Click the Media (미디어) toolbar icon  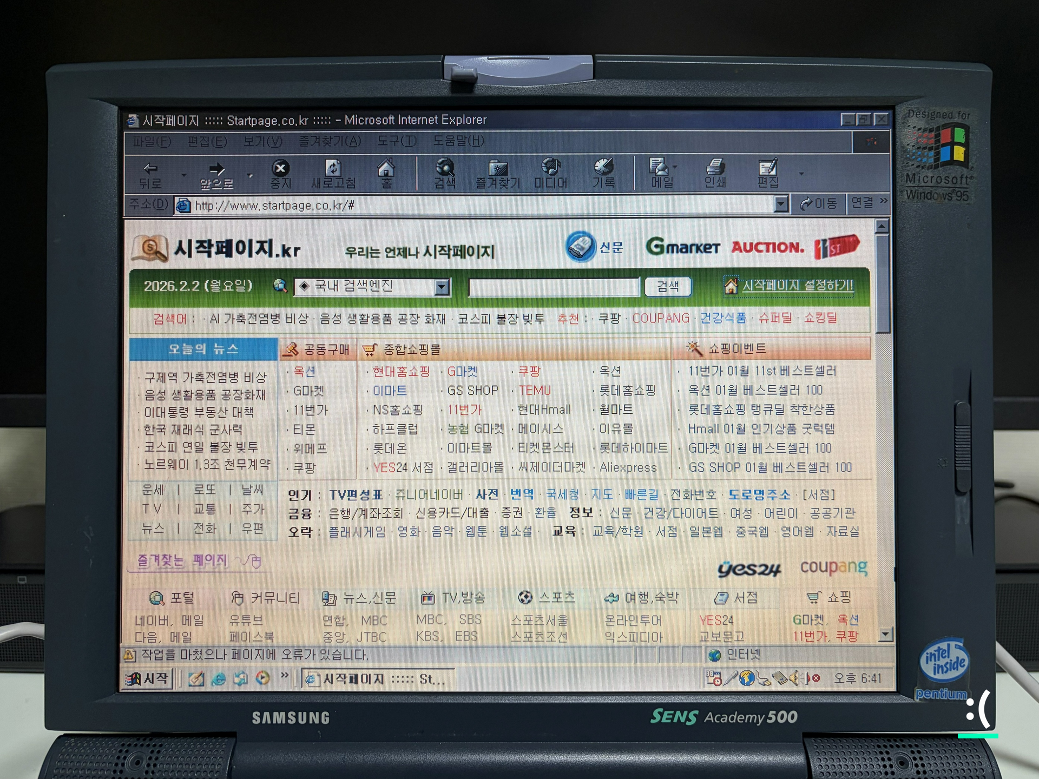click(x=550, y=168)
